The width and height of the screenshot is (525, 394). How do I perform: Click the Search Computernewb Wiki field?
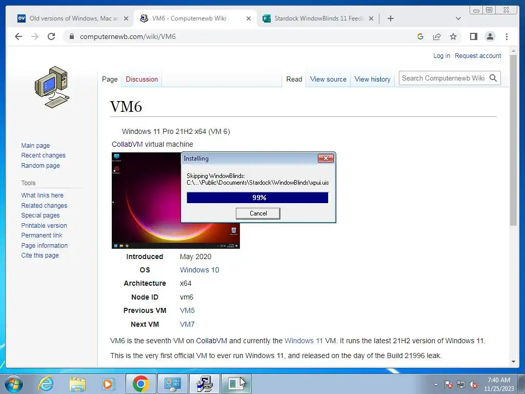[442, 78]
